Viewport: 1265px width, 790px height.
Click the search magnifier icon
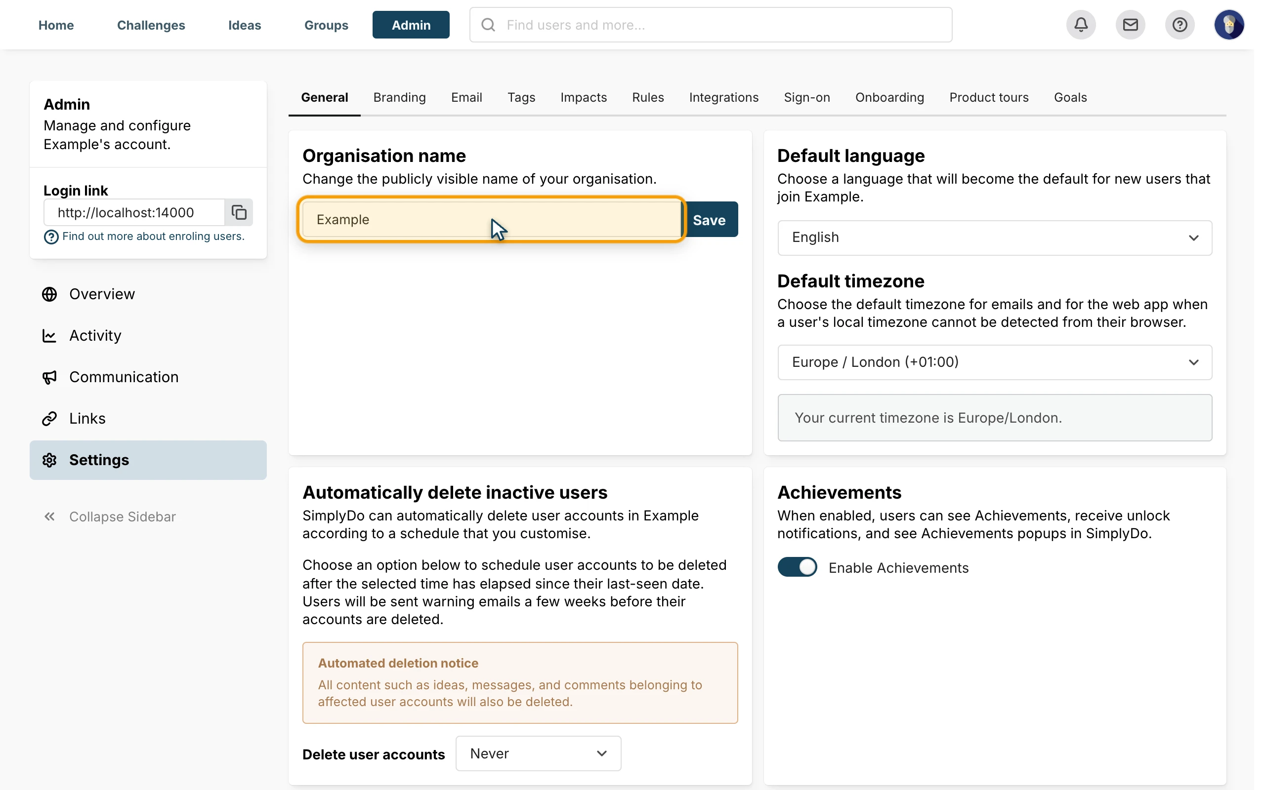click(488, 25)
